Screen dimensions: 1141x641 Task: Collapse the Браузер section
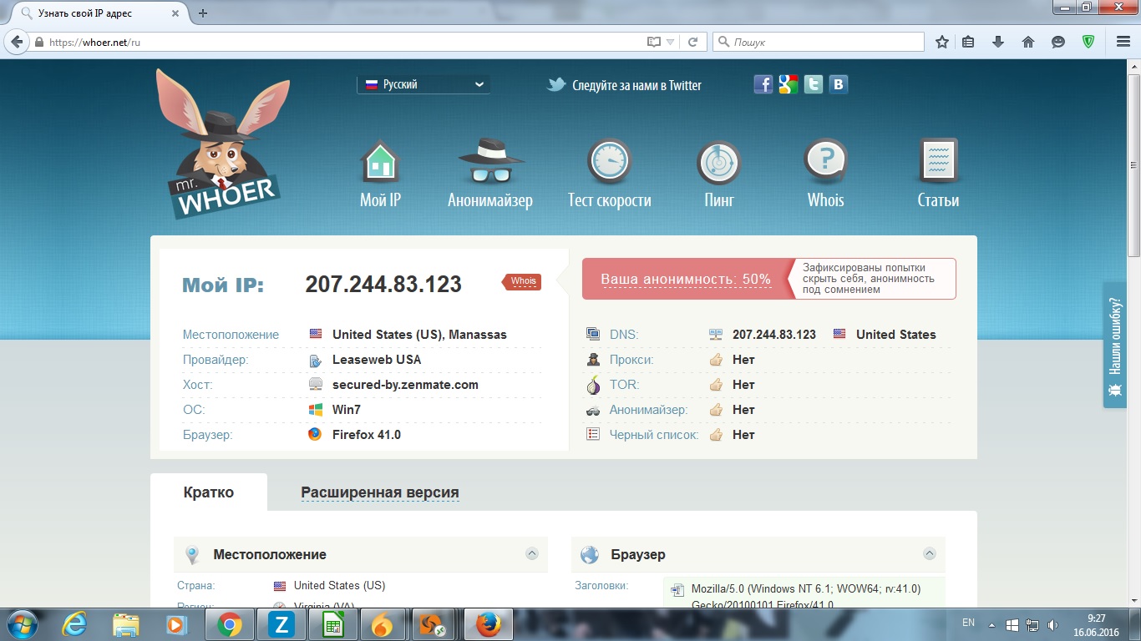[x=929, y=554]
